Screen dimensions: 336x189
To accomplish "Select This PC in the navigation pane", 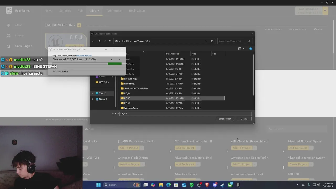I will pyautogui.click(x=102, y=93).
